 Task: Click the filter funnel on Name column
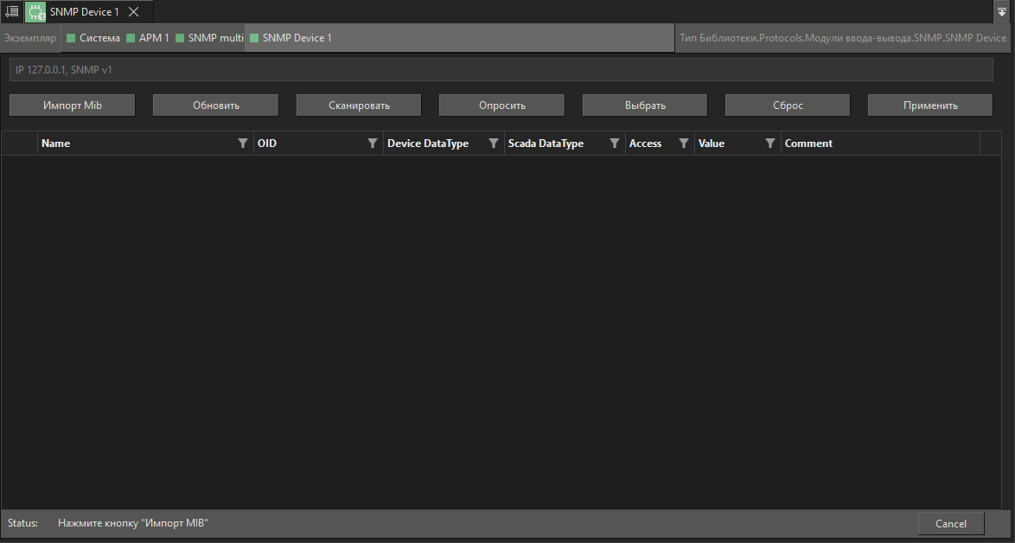click(243, 143)
